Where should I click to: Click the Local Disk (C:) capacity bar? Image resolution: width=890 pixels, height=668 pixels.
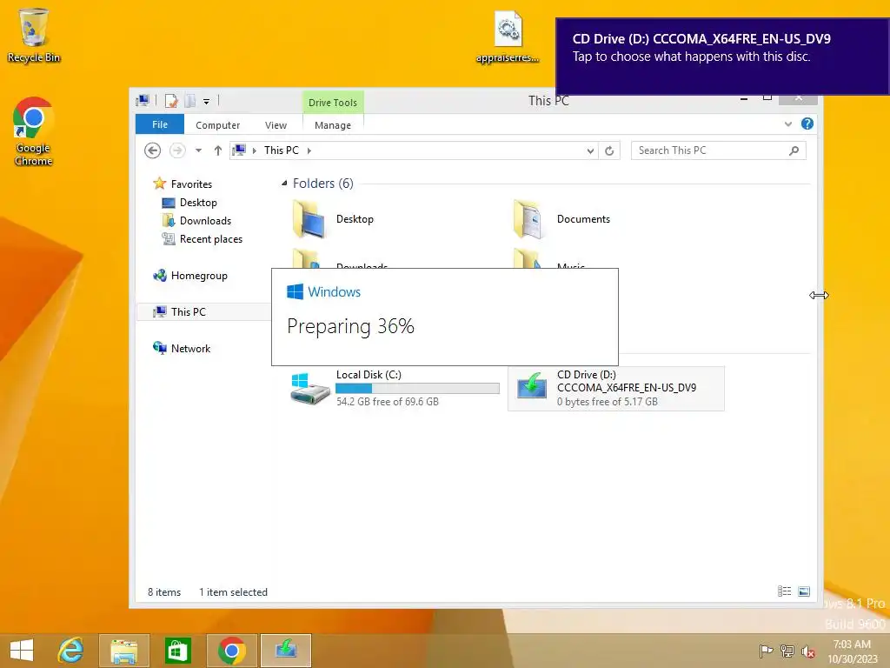coord(417,389)
